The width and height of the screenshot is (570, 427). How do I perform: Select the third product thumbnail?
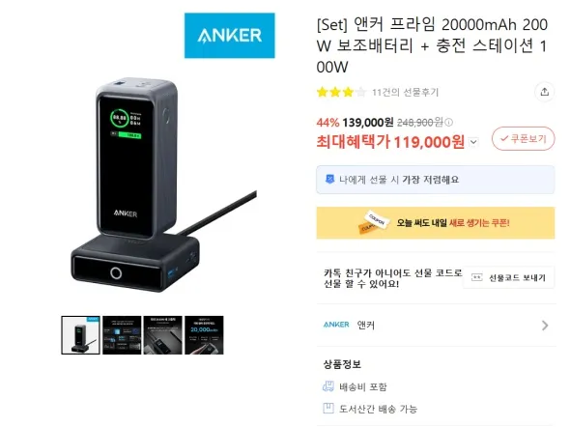pyautogui.click(x=163, y=335)
